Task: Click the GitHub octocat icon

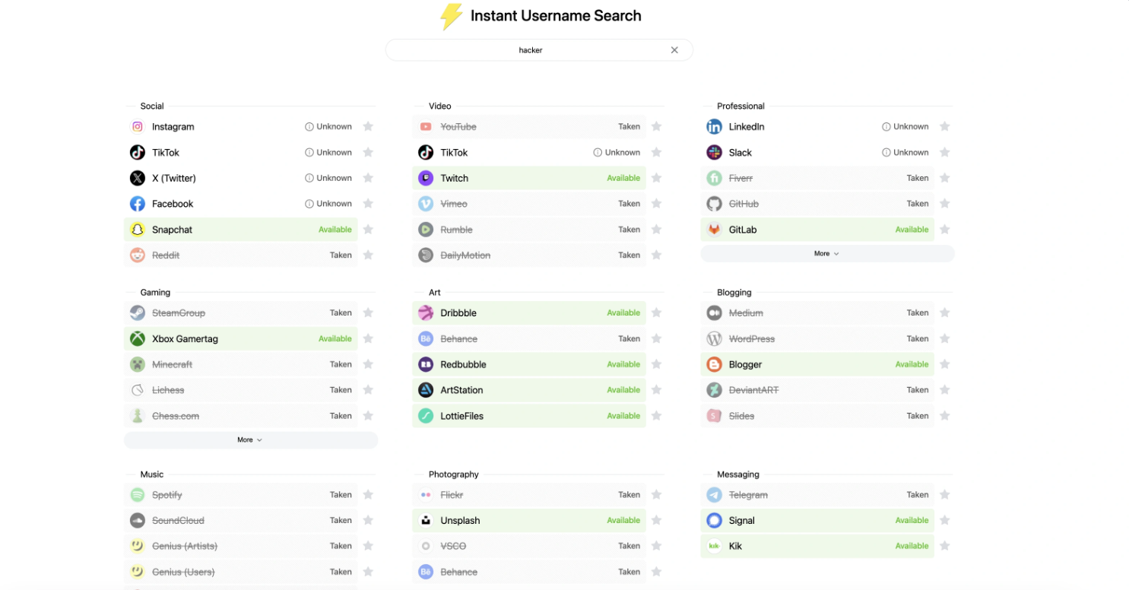Action: point(714,204)
